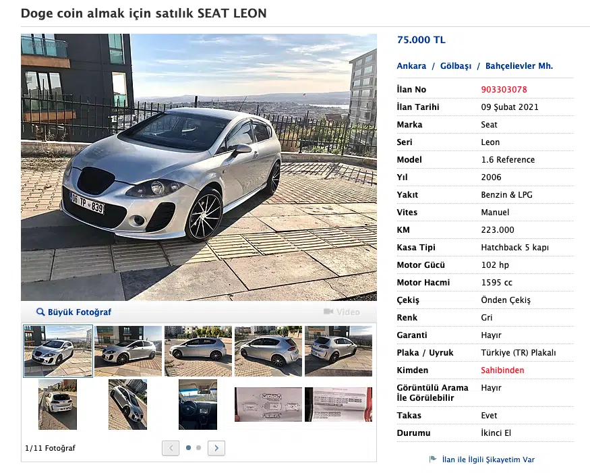
Task: Open the Bahçelievler Mh. neighborhood link
Action: pos(519,66)
